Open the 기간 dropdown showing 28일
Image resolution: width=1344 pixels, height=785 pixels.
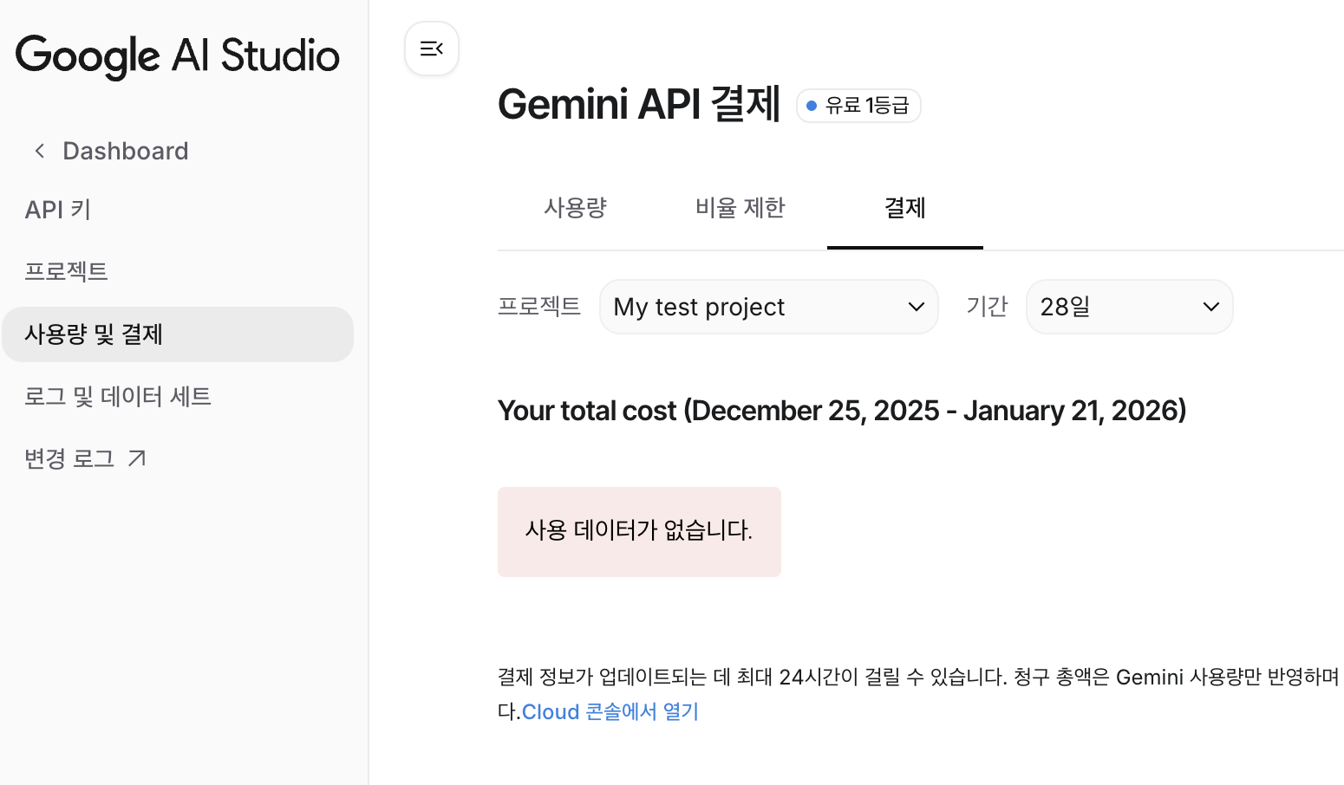[x=1128, y=307]
